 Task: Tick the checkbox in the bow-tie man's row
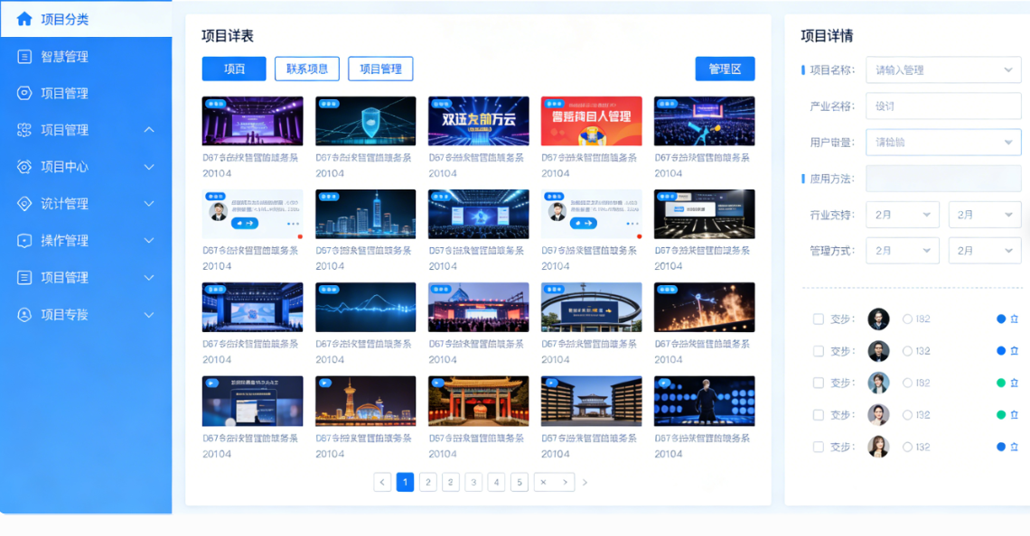tap(819, 351)
